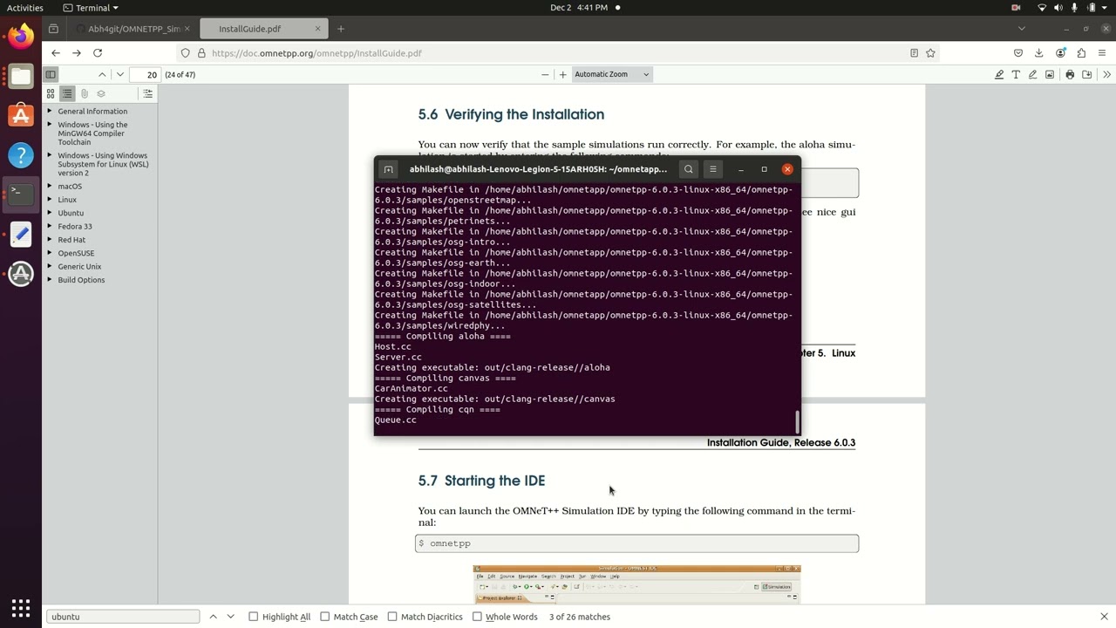This screenshot has width=1116, height=628.
Task: Show document outline view in sidebar
Action: (67, 93)
